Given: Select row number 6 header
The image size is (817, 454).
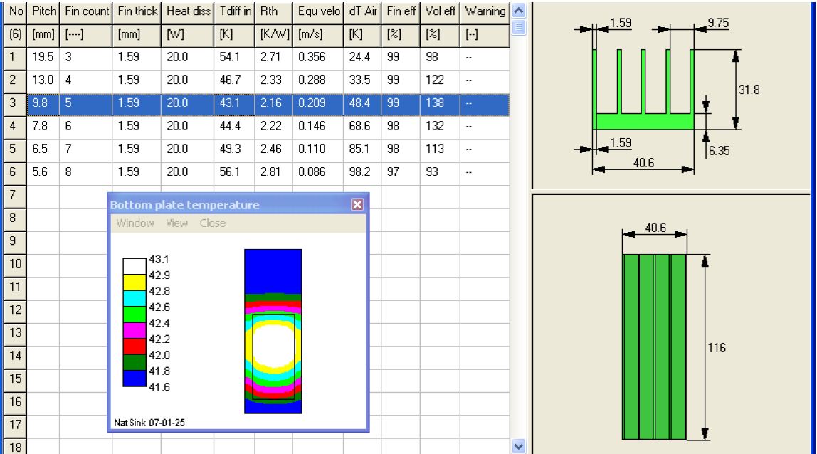Looking at the screenshot, I should coord(15,172).
